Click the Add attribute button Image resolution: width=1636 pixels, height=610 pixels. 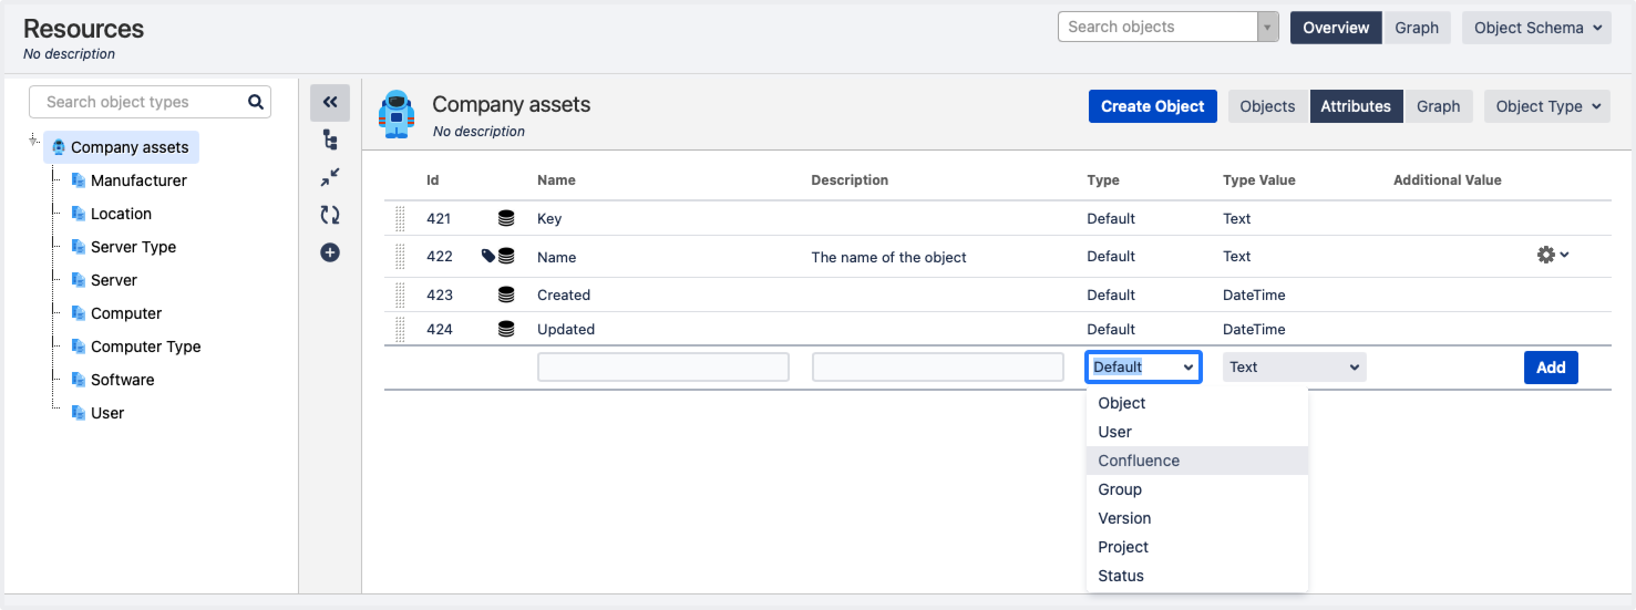point(1550,368)
